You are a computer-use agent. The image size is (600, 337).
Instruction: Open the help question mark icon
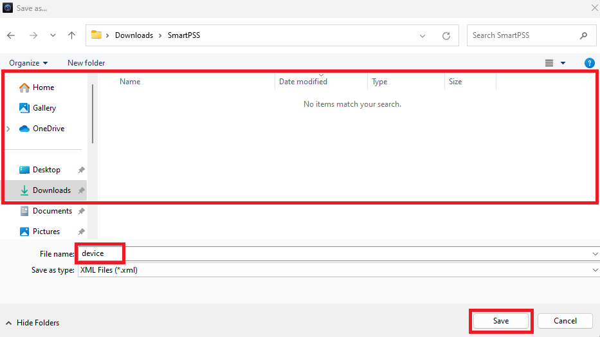589,63
